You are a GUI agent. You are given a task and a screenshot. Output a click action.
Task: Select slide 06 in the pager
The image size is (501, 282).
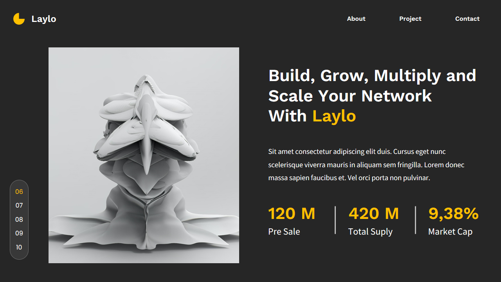[x=19, y=192]
